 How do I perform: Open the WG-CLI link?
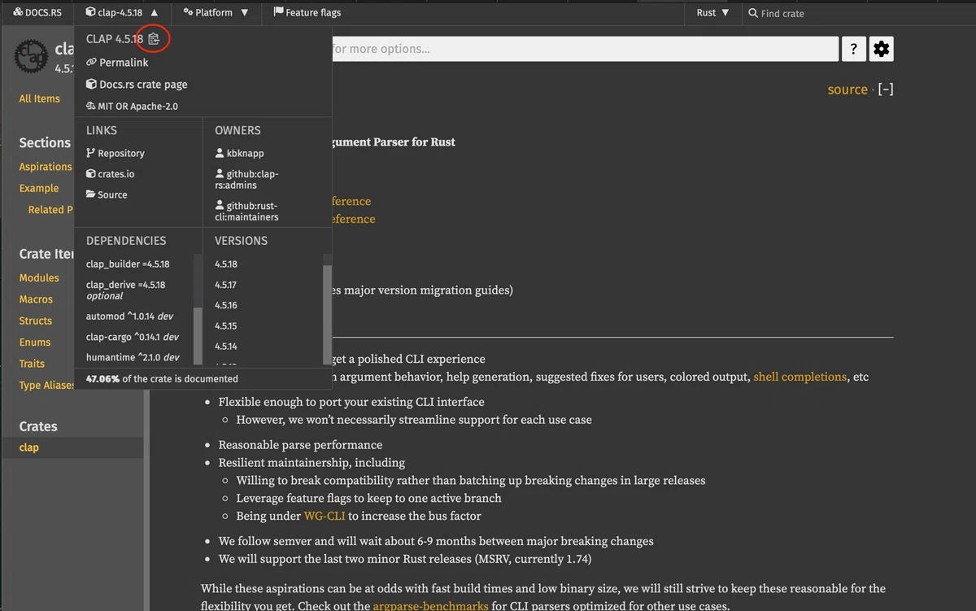[x=325, y=516]
